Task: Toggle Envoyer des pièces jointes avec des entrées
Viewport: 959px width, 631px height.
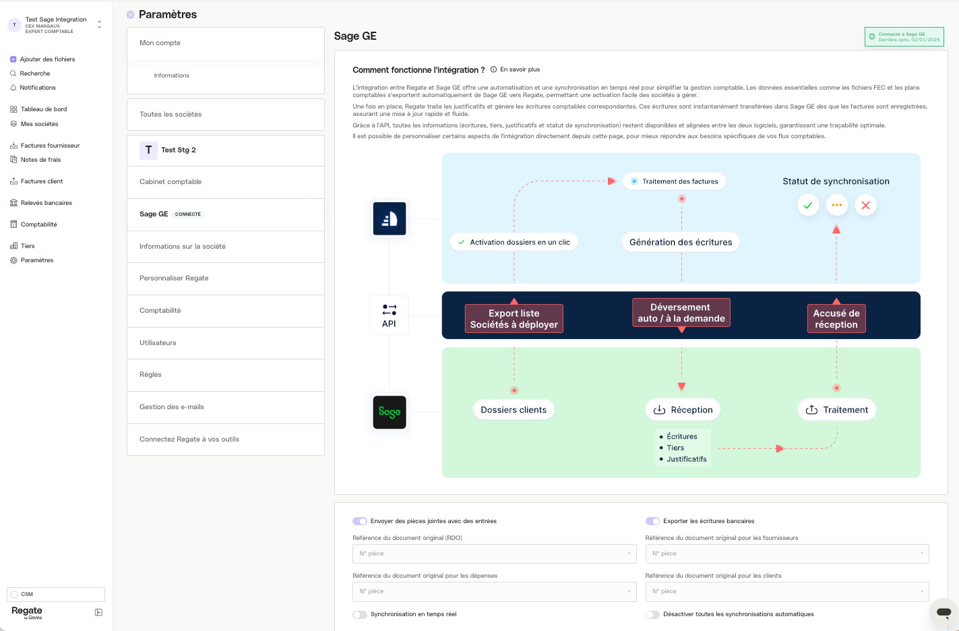Action: point(360,521)
